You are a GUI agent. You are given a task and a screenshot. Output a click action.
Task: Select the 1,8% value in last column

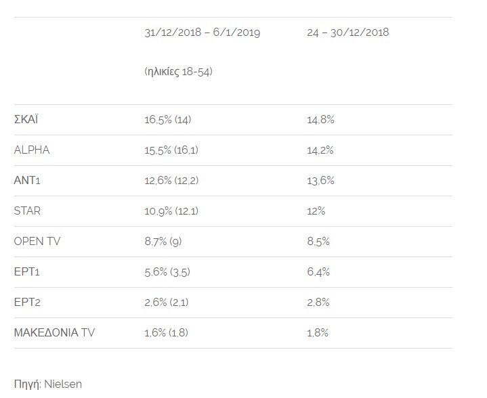point(318,333)
